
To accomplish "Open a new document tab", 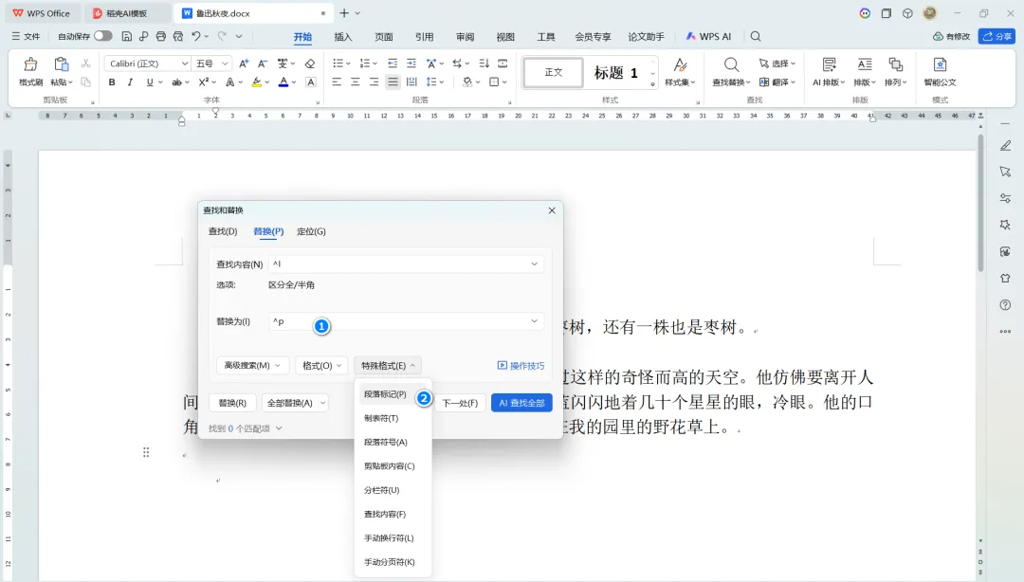I will [x=344, y=13].
